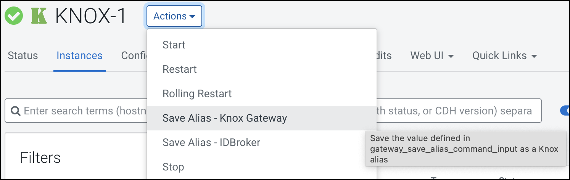
Task: Select Stop in the Actions menu
Action: [173, 167]
